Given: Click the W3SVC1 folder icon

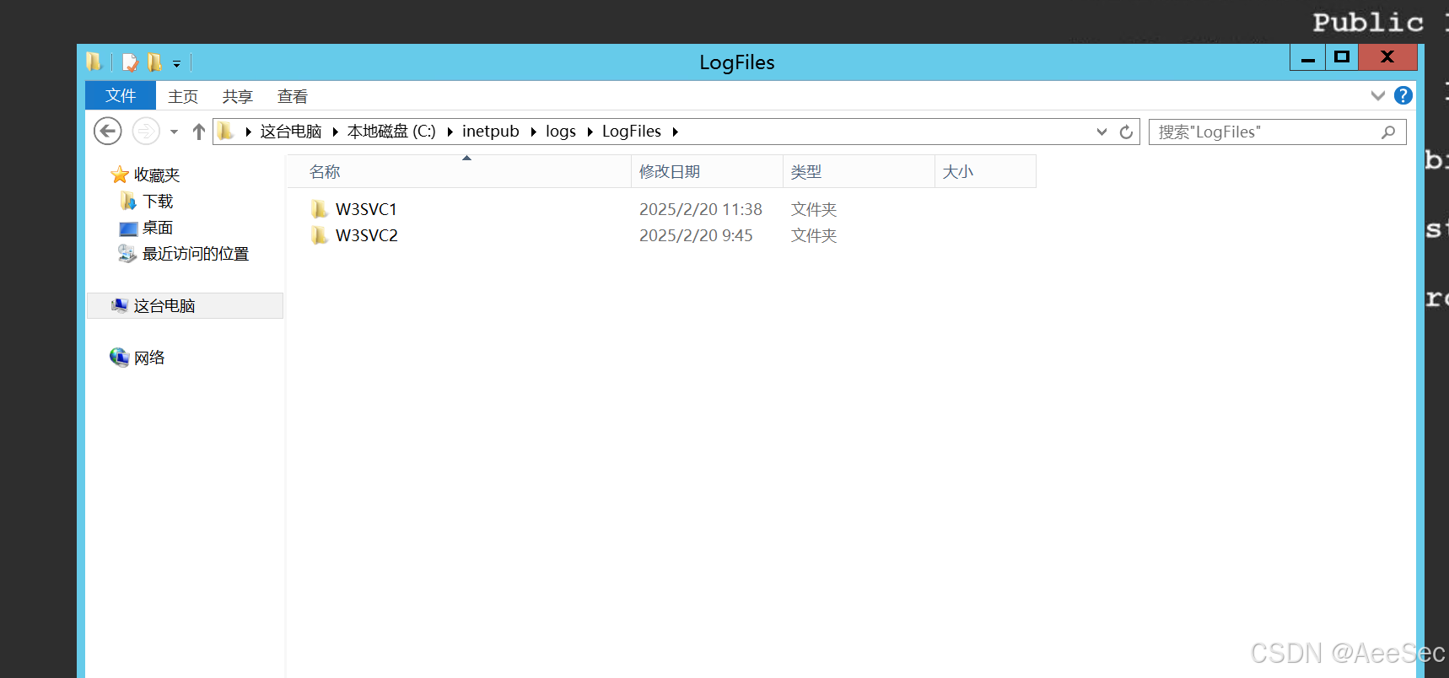Looking at the screenshot, I should click(x=319, y=208).
